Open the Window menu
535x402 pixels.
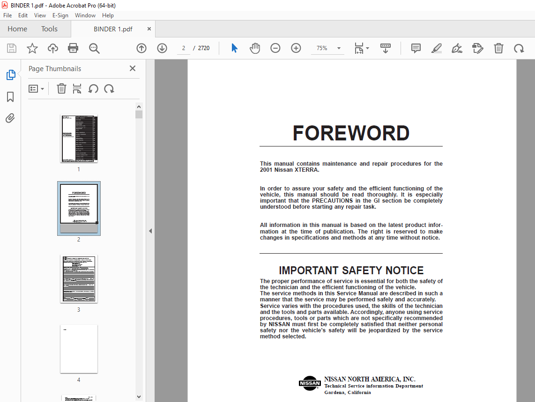click(x=85, y=15)
